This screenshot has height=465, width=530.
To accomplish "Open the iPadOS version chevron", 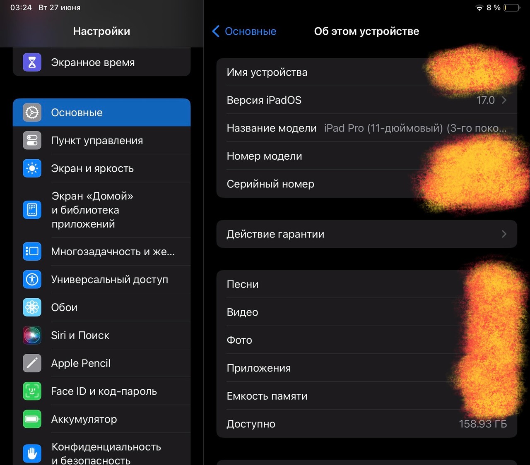I will [x=504, y=100].
